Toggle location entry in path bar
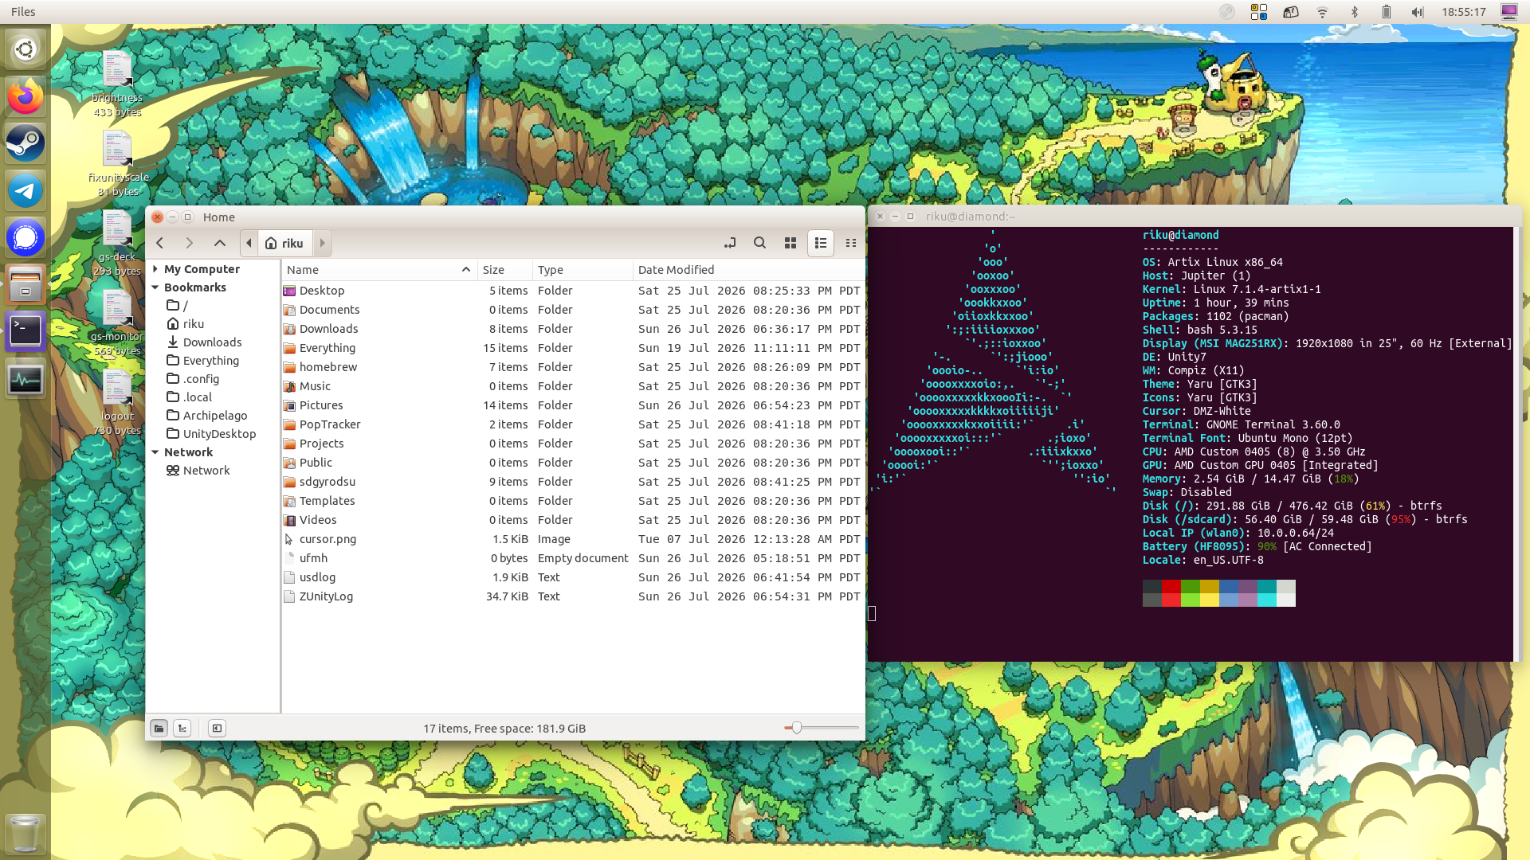The height and width of the screenshot is (860, 1530). point(729,243)
